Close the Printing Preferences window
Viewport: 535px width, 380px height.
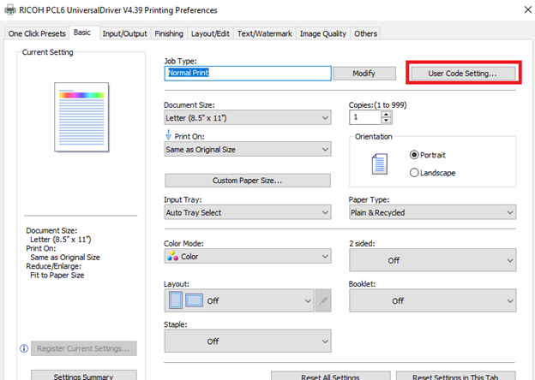click(x=527, y=10)
